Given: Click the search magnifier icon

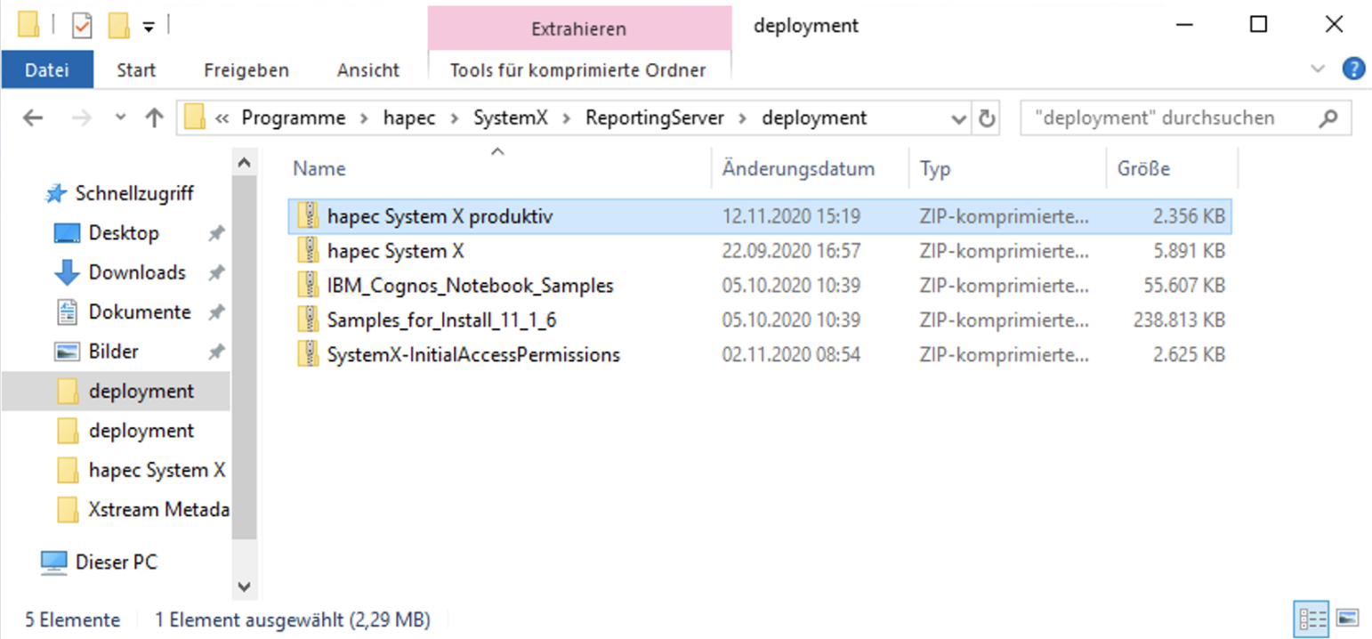Looking at the screenshot, I should click(1328, 118).
